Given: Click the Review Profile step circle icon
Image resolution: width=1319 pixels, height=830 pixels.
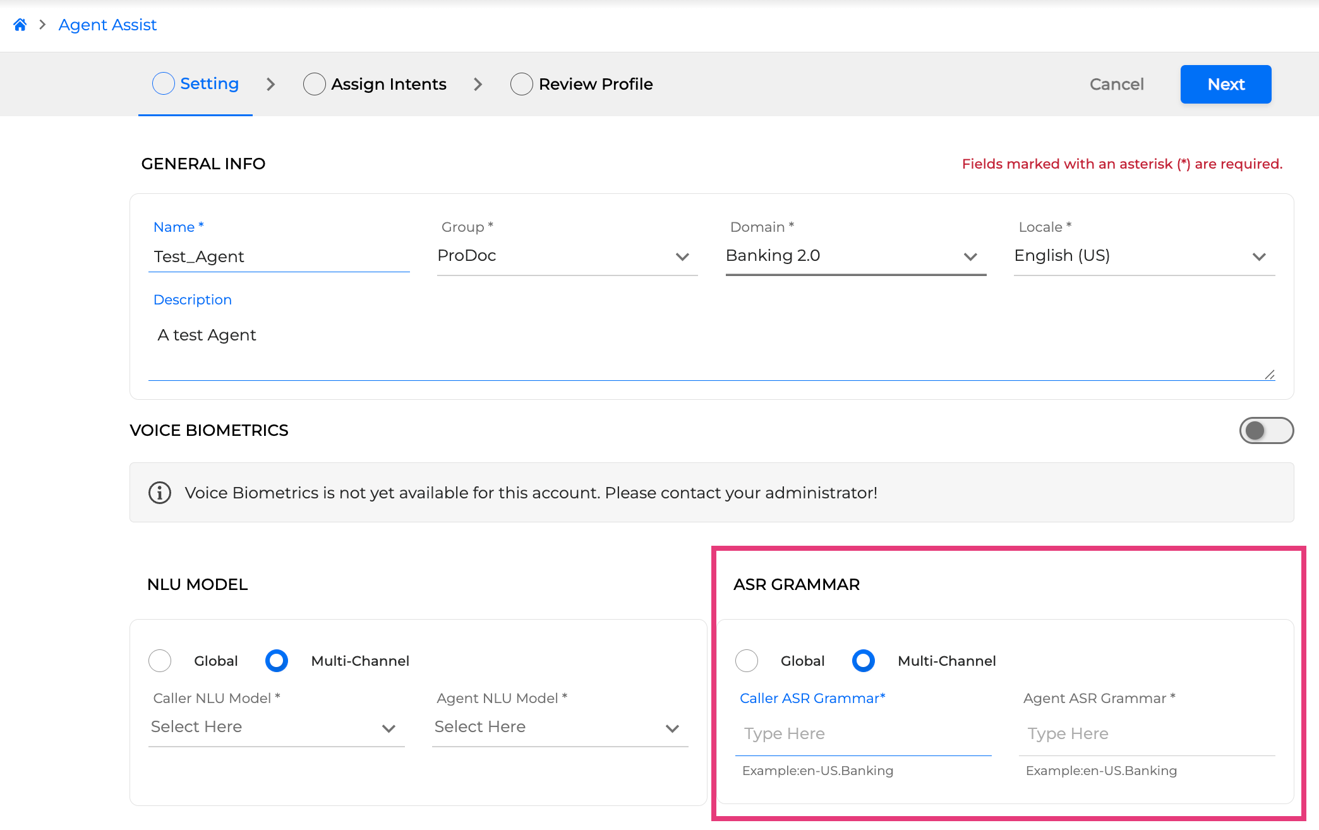Looking at the screenshot, I should (x=522, y=84).
